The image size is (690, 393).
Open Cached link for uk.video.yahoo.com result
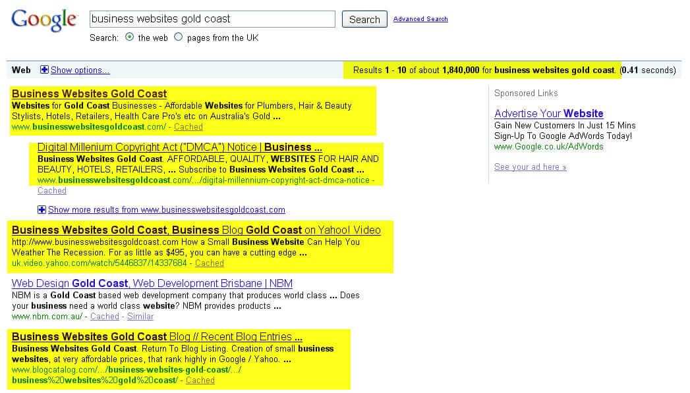[210, 263]
